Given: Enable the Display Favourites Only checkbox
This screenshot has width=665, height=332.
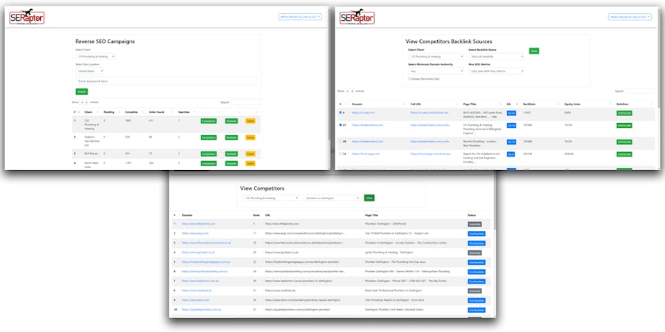Looking at the screenshot, I should pos(410,78).
